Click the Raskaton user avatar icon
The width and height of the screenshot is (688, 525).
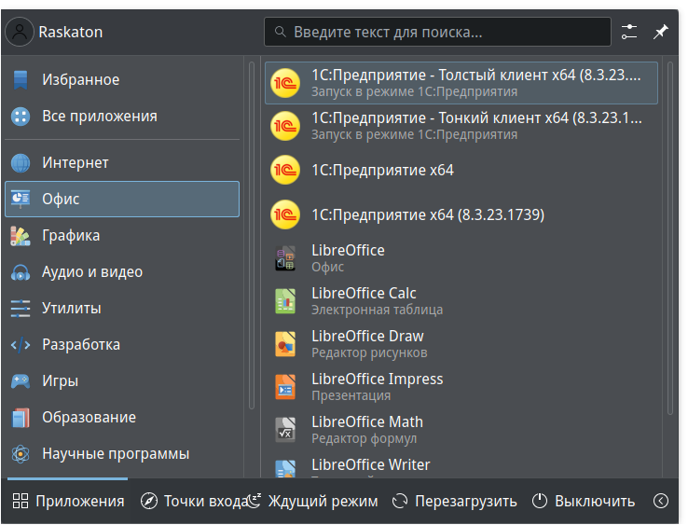tap(20, 32)
